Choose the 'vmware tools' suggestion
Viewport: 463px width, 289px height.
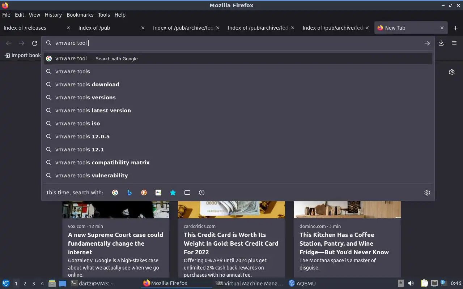238,72
